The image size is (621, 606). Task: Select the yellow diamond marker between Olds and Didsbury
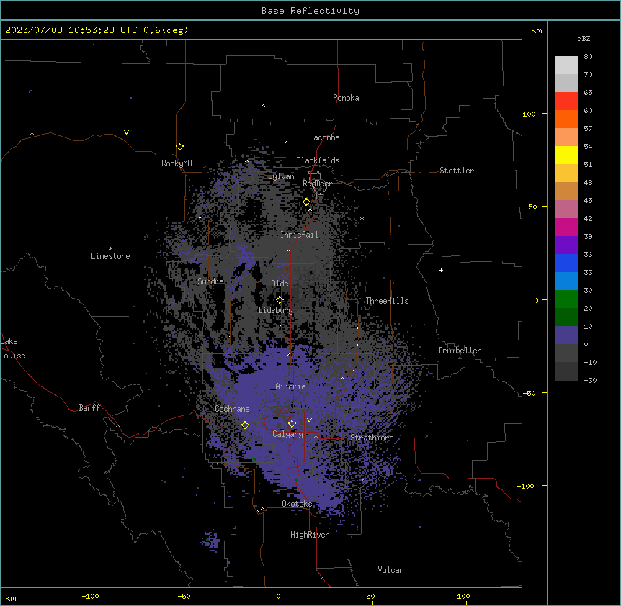[280, 300]
